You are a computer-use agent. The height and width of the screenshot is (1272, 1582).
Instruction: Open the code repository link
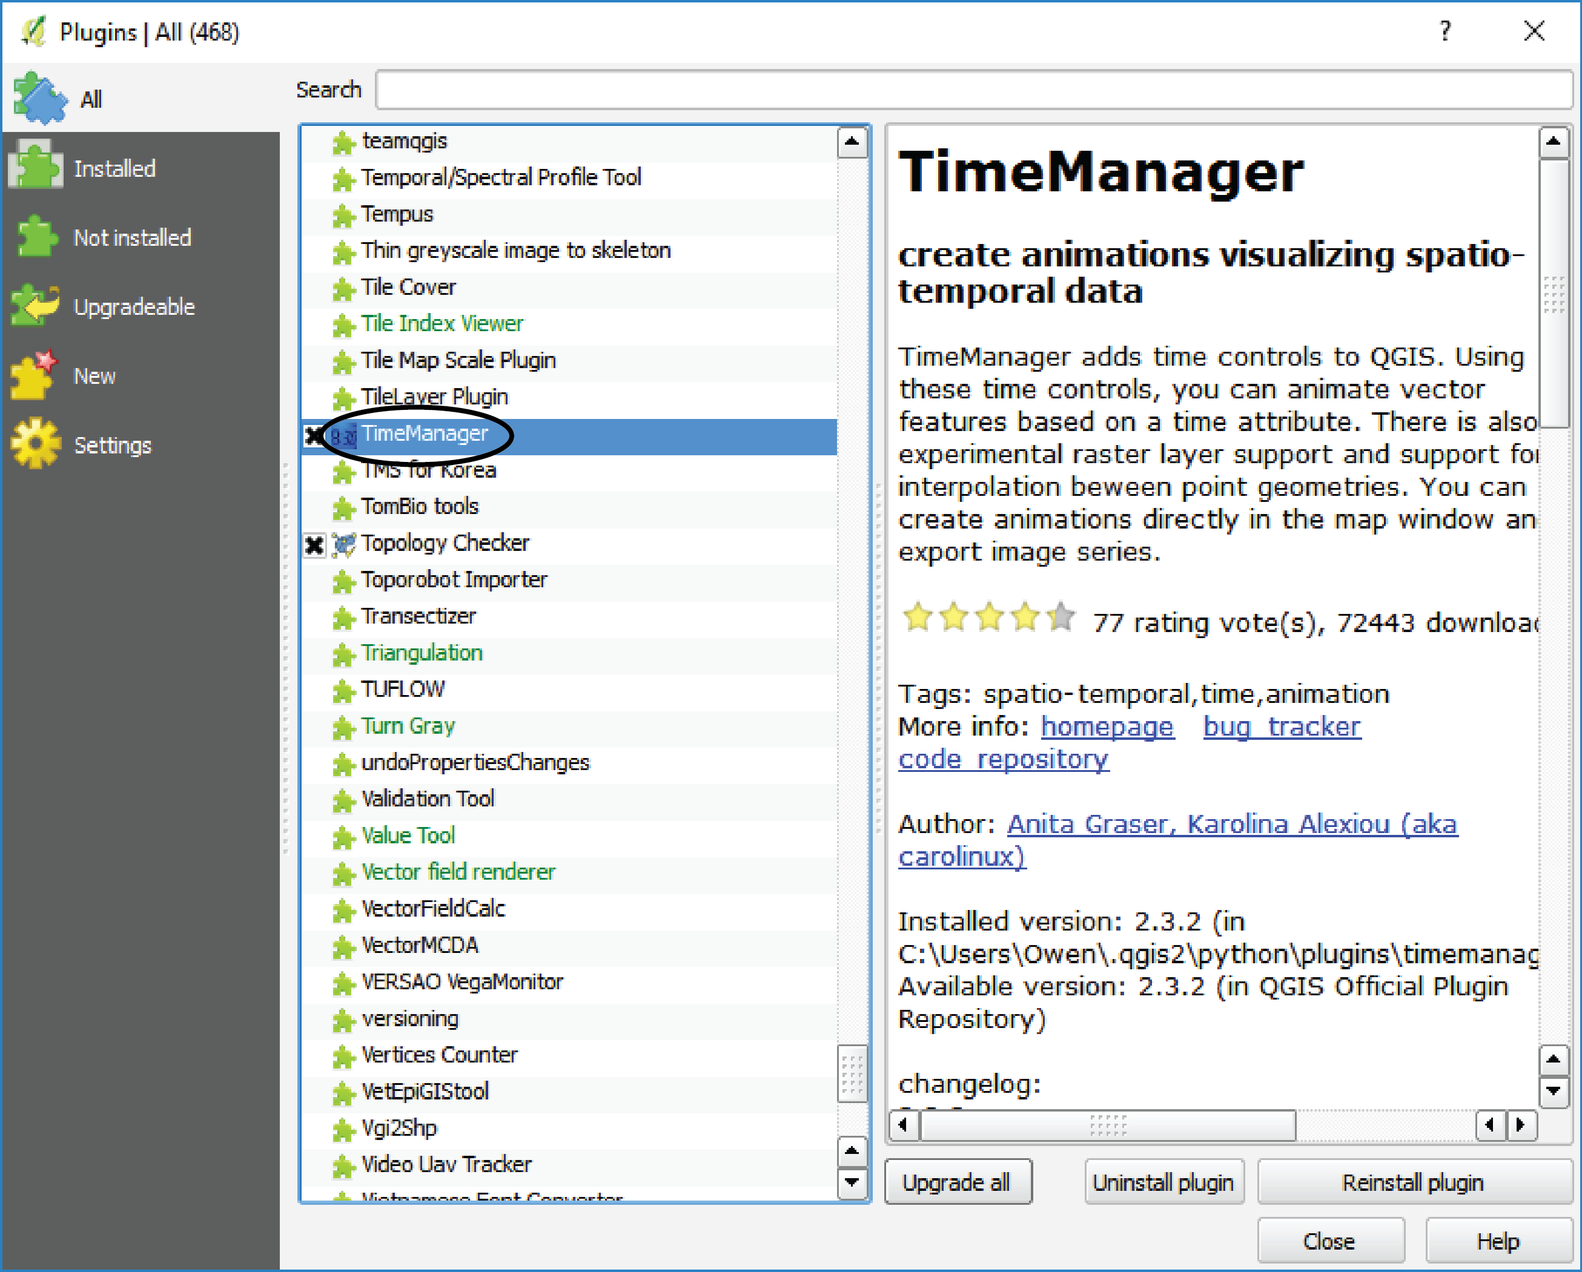pos(1003,759)
